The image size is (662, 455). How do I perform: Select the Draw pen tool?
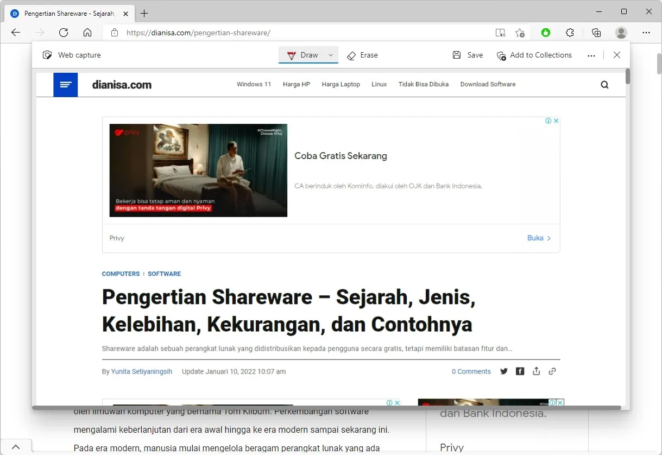(302, 55)
